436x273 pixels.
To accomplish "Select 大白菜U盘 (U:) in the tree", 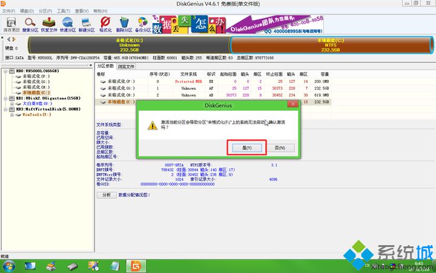I will [38, 104].
